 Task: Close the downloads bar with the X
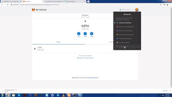[170, 91]
